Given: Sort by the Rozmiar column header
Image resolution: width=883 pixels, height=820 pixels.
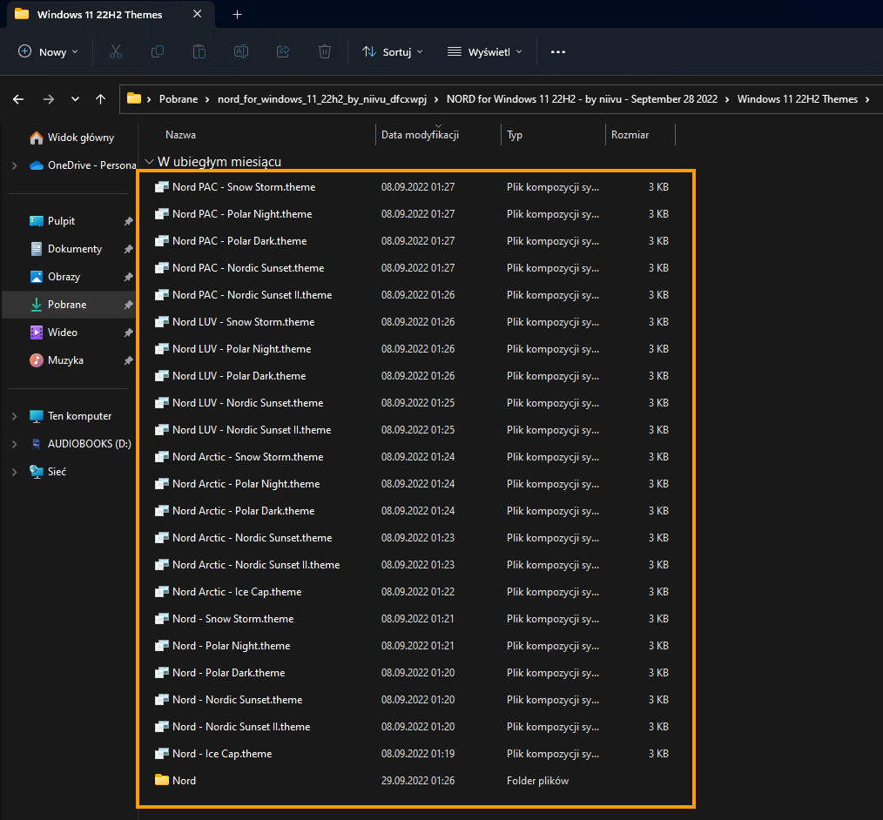Looking at the screenshot, I should click(630, 135).
